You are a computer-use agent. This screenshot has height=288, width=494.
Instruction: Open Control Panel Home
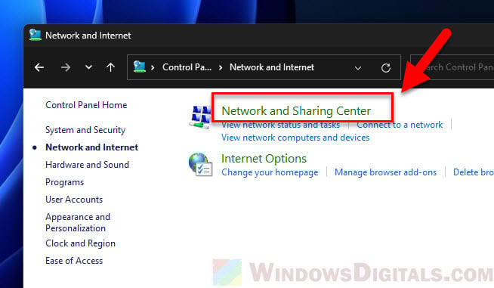click(86, 105)
